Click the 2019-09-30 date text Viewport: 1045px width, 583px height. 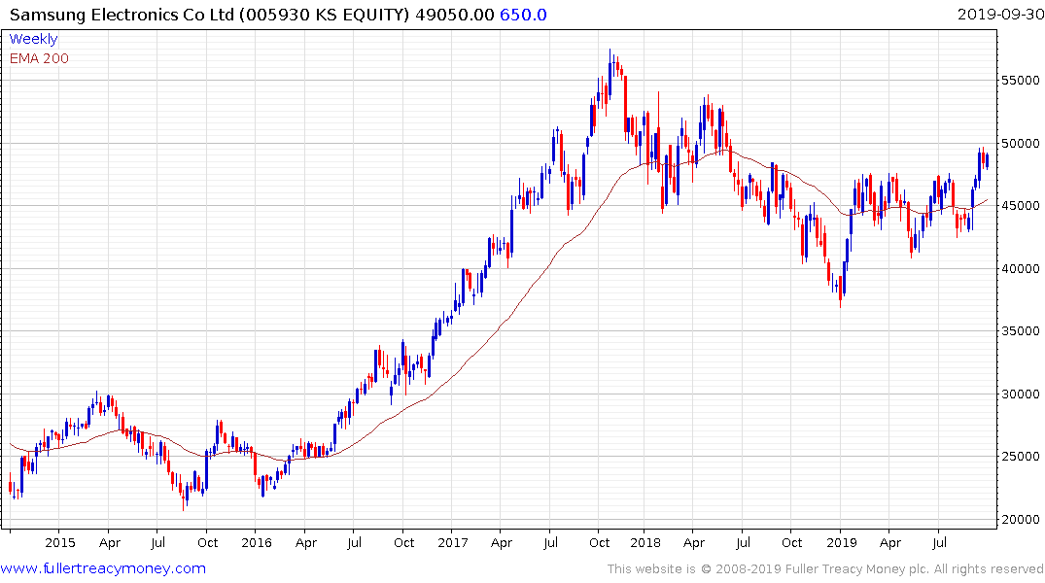pos(999,14)
